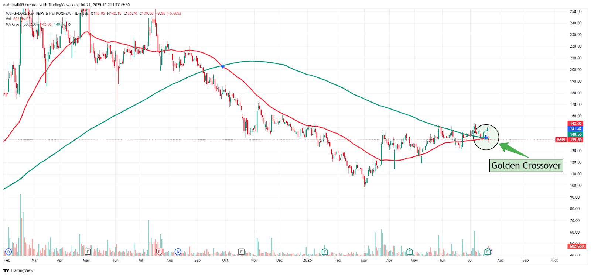Open the red earnings marker before Aug 2024

pos(159,252)
